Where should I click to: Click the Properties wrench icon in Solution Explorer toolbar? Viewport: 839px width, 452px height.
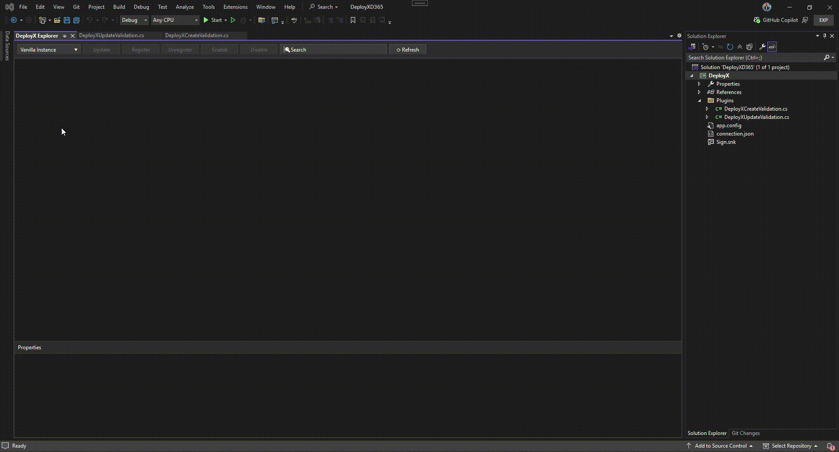tap(762, 47)
